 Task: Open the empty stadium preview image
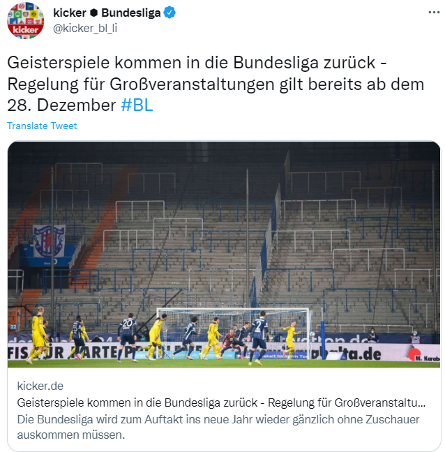click(x=224, y=255)
